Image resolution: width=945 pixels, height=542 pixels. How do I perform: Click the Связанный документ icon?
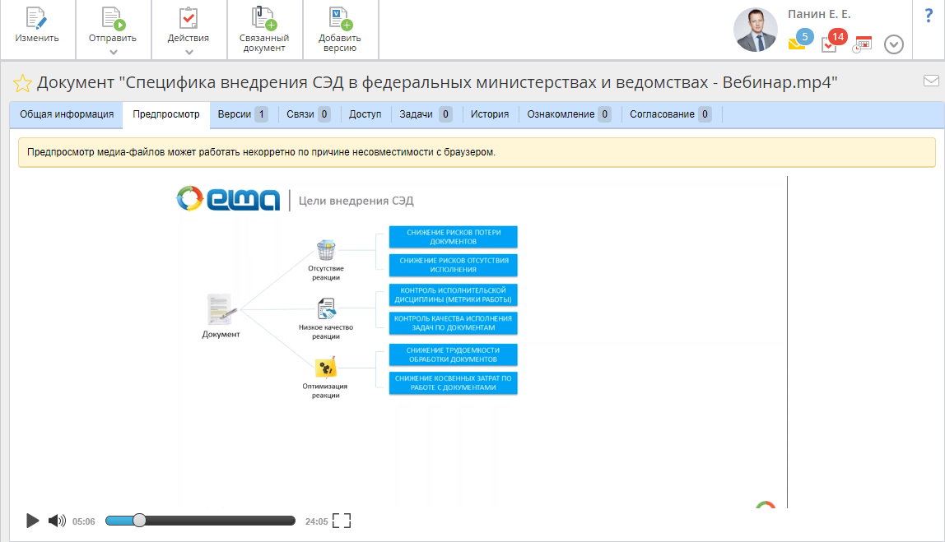click(264, 19)
